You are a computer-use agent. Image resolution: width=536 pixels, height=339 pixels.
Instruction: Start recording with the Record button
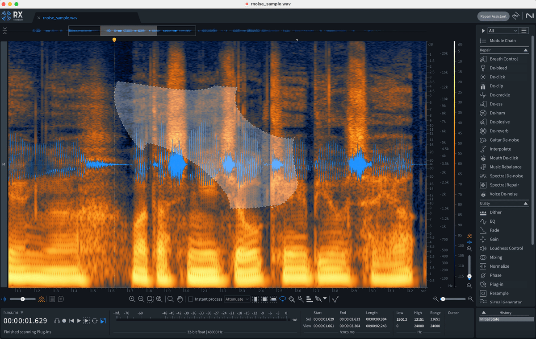[x=64, y=321]
